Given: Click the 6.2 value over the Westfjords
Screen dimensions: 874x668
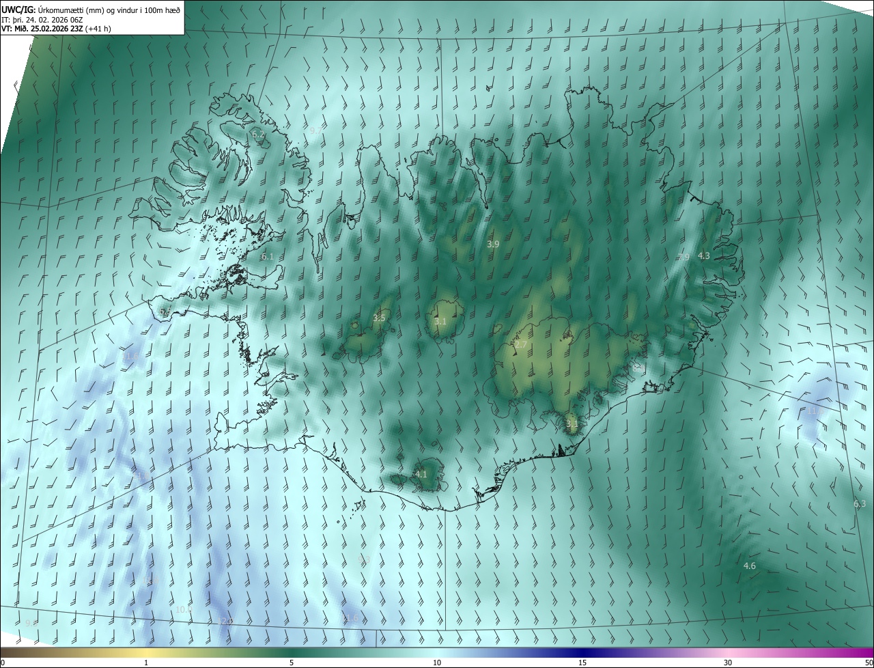Looking at the screenshot, I should (x=258, y=135).
